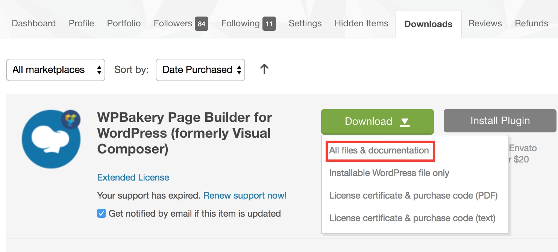Viewport: 558px width, 252px height.
Task: Open the All marketplaces dropdown
Action: (x=56, y=70)
